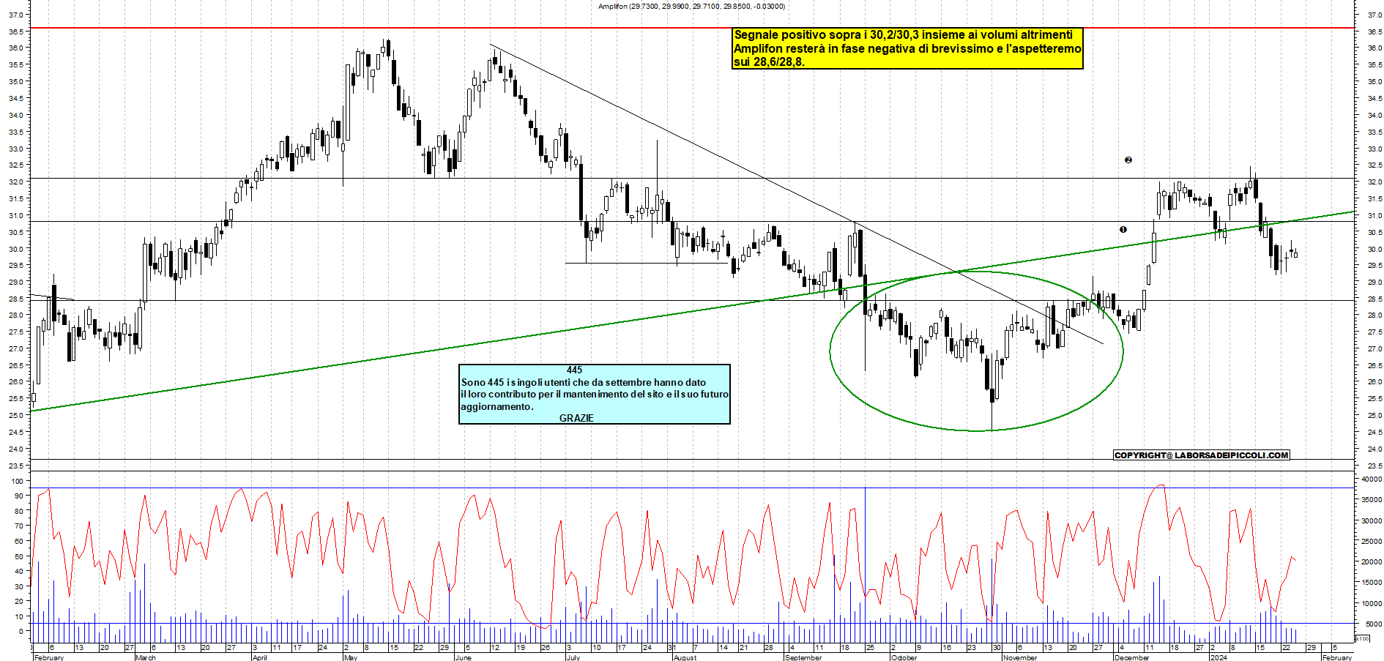The image size is (1384, 661).
Task: Click chart marker number 1
Action: click(1123, 229)
